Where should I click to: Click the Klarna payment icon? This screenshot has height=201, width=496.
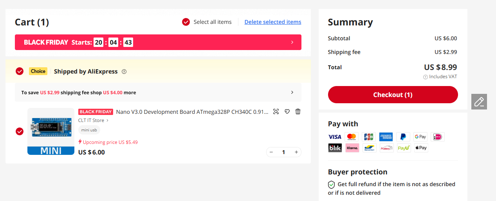(352, 148)
